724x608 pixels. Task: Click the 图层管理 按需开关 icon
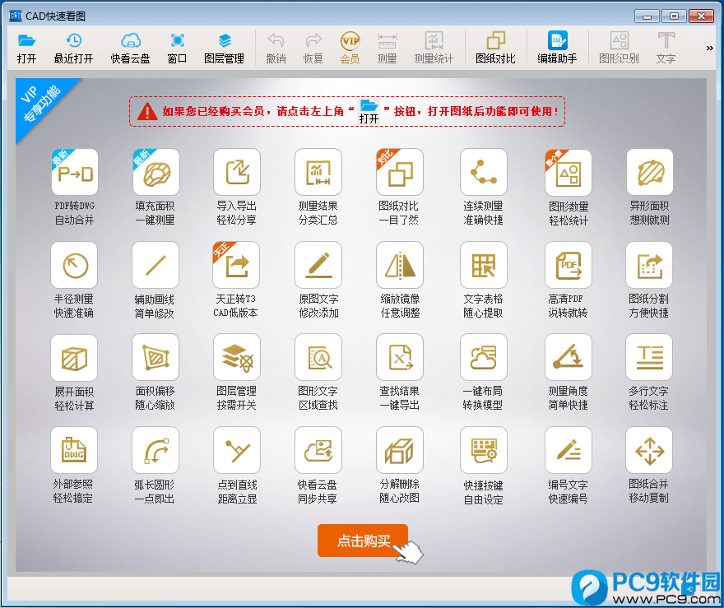[x=237, y=358]
